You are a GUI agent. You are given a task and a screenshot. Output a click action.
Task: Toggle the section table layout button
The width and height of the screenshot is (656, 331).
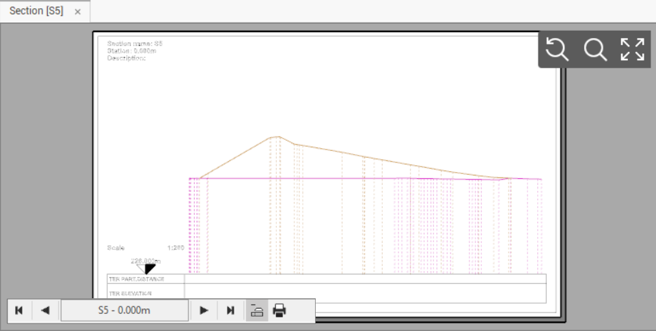(258, 311)
